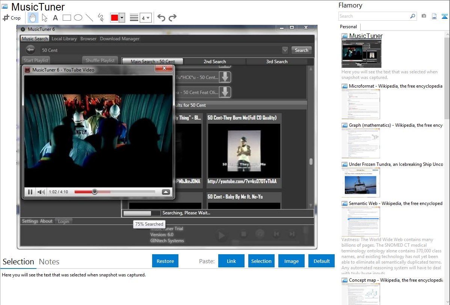Switch to the 2nd Search tab

point(214,61)
